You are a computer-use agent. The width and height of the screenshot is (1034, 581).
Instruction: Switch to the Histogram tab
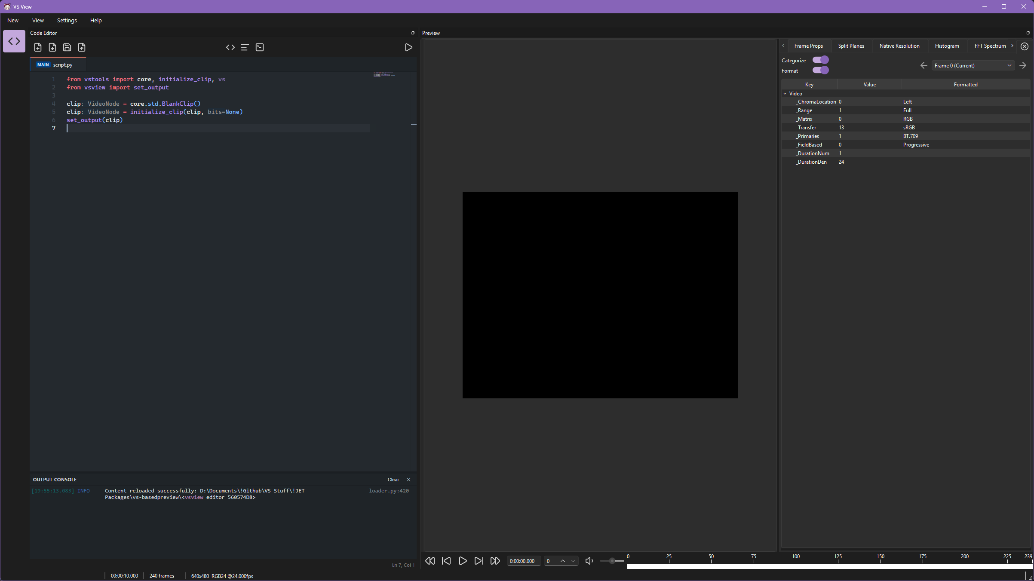click(x=947, y=46)
